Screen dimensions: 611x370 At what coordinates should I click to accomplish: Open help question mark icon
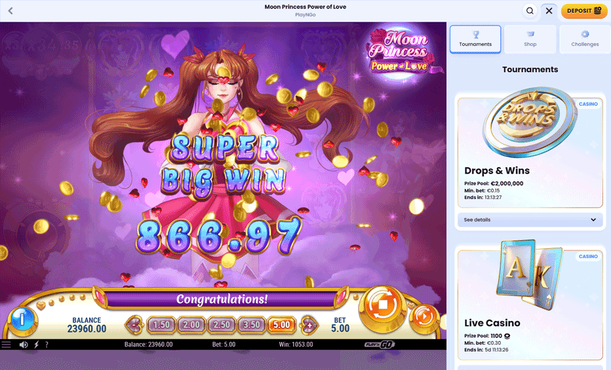coord(47,344)
